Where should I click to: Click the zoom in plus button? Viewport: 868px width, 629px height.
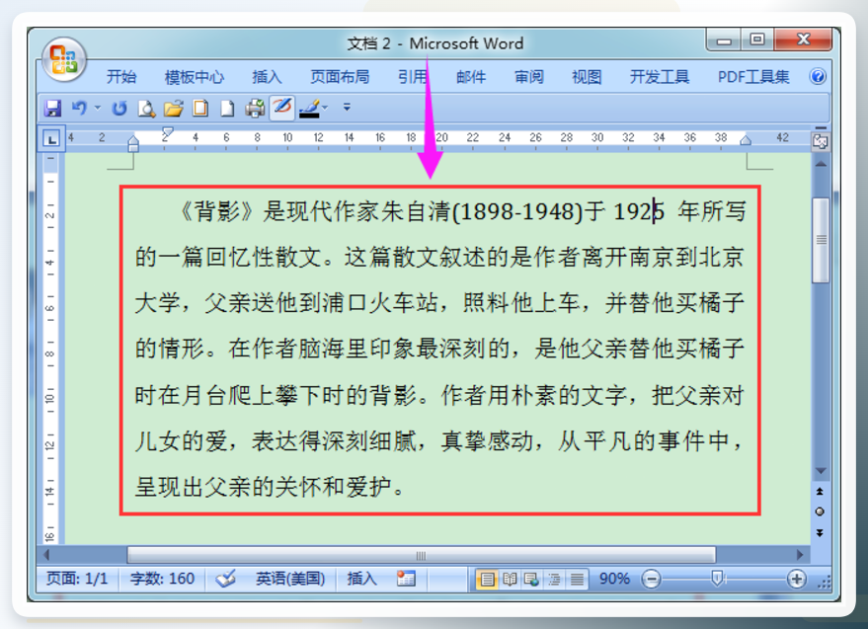coord(796,580)
